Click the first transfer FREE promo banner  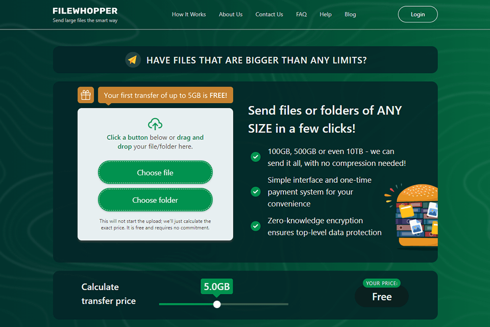point(165,95)
